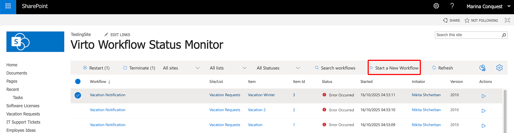Click Start a New Workflow
Viewport: 514px width, 133px height.
coord(394,68)
